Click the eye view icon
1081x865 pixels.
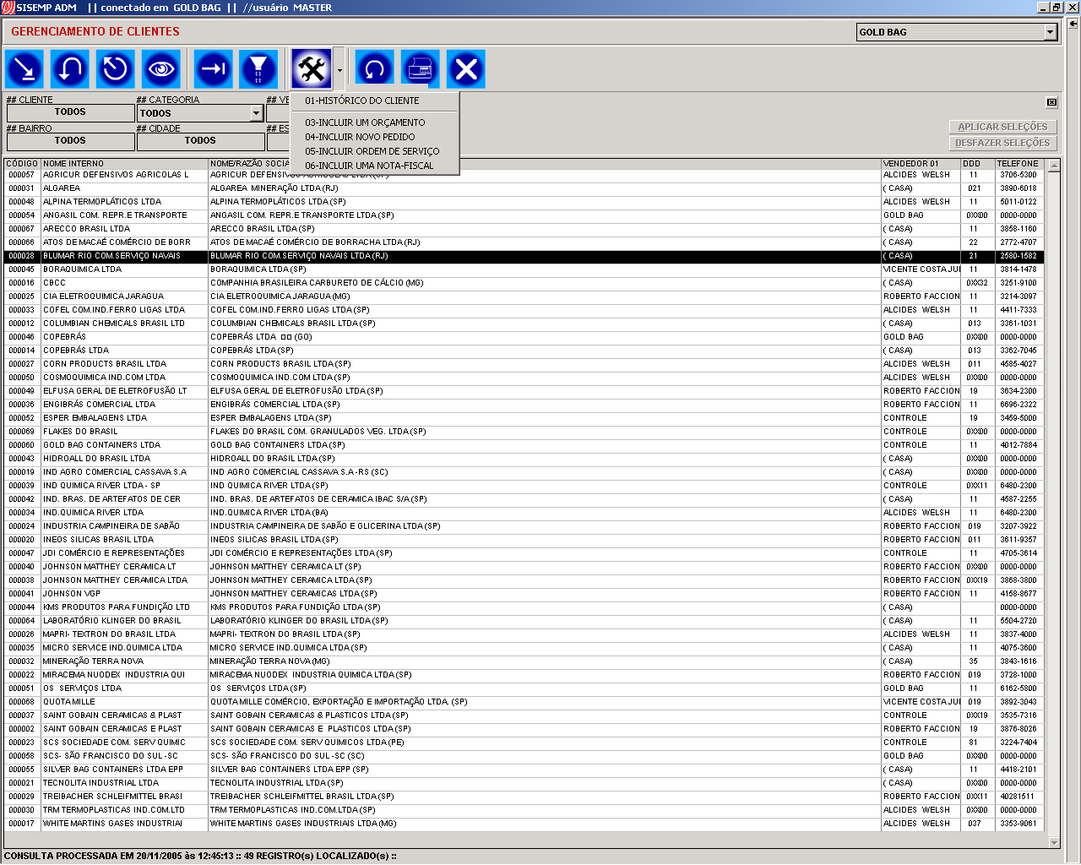[x=161, y=68]
